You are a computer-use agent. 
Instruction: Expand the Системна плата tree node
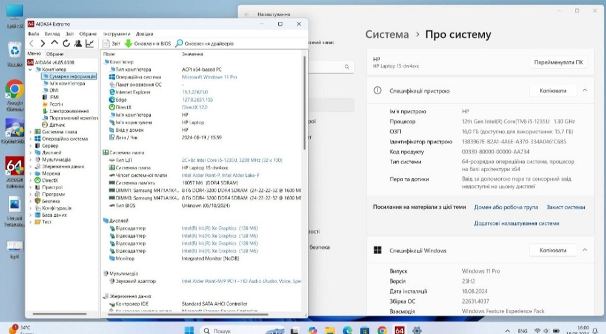[x=30, y=132]
